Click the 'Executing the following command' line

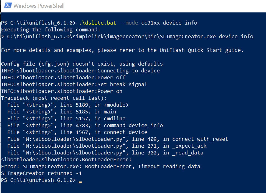pos(50,30)
